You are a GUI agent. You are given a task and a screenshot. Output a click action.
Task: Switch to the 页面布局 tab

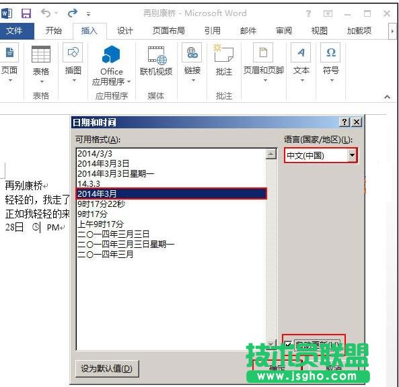click(168, 31)
